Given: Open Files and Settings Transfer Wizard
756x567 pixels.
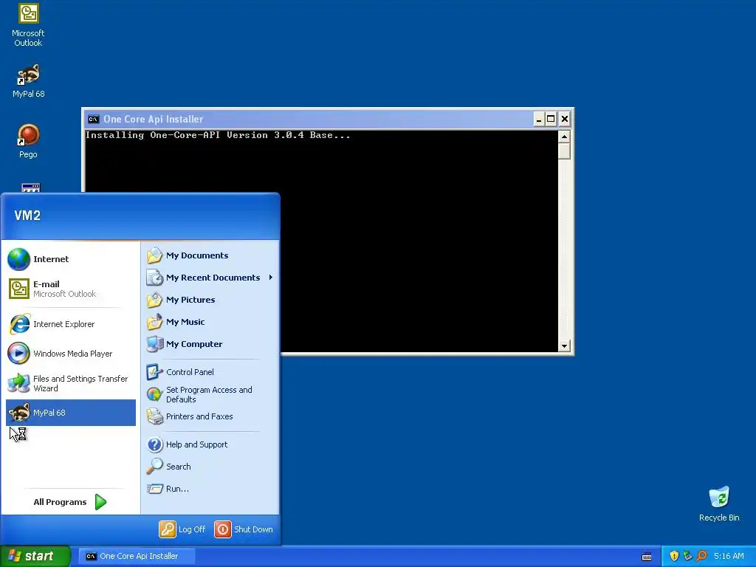Looking at the screenshot, I should (71, 383).
